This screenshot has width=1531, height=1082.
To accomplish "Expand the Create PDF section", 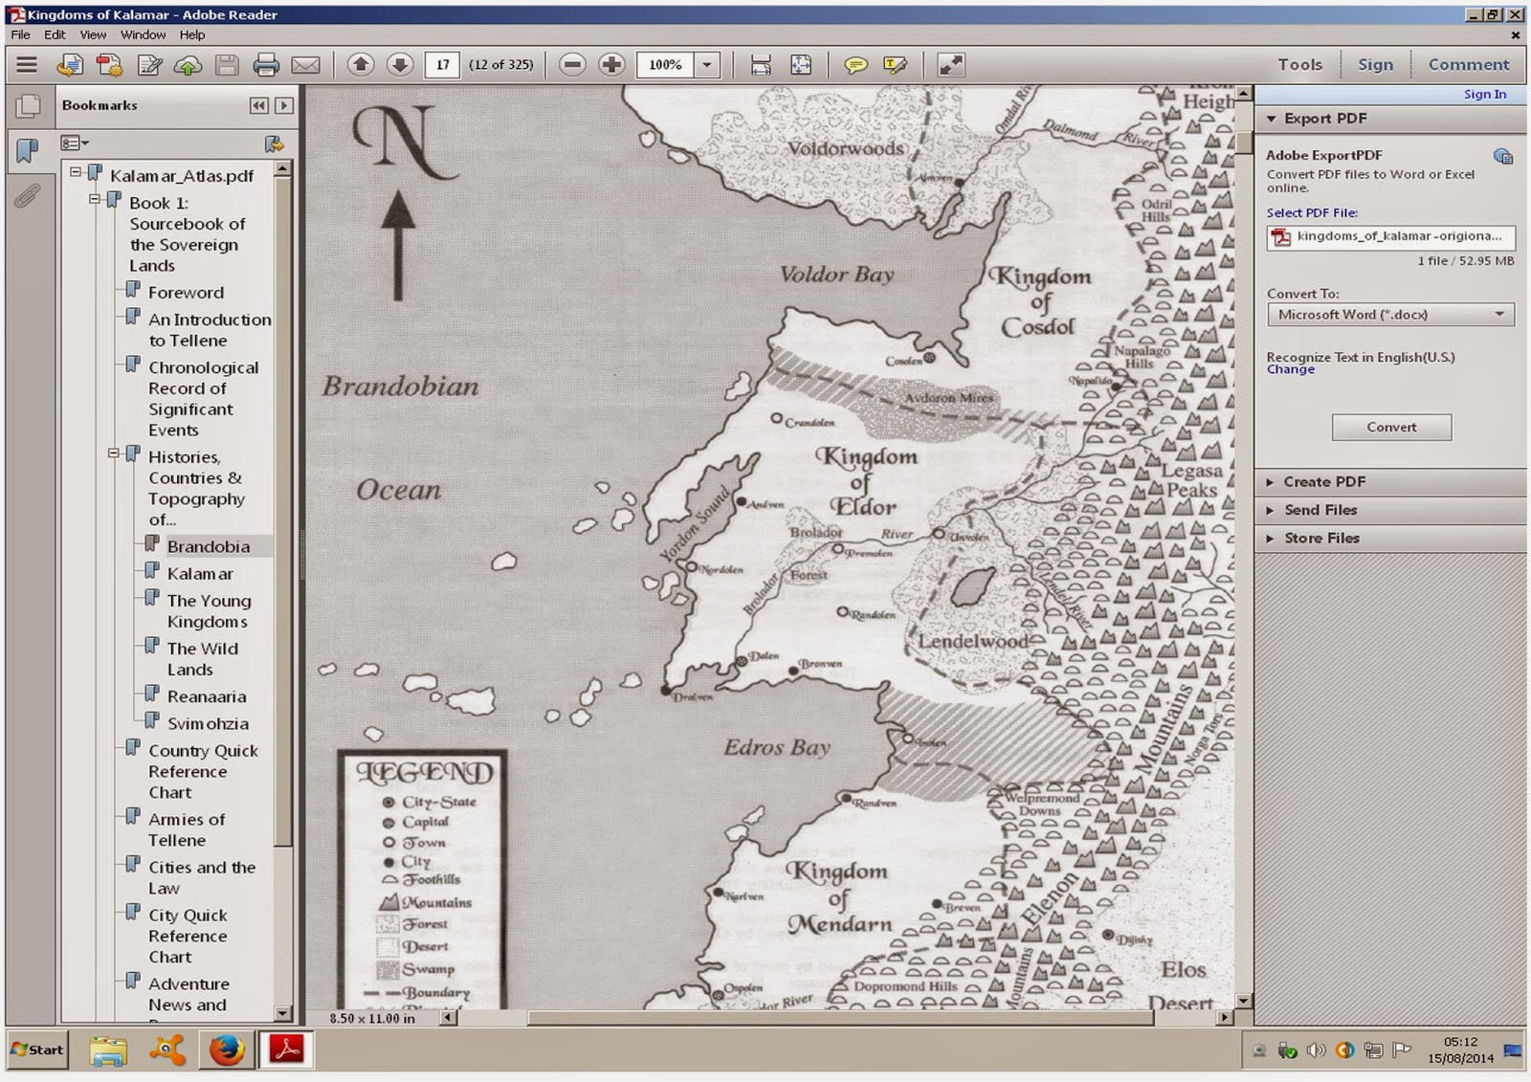I will pyautogui.click(x=1271, y=482).
